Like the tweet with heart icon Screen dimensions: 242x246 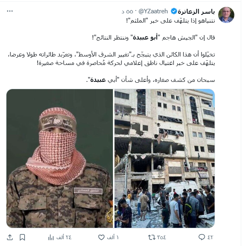(101, 237)
